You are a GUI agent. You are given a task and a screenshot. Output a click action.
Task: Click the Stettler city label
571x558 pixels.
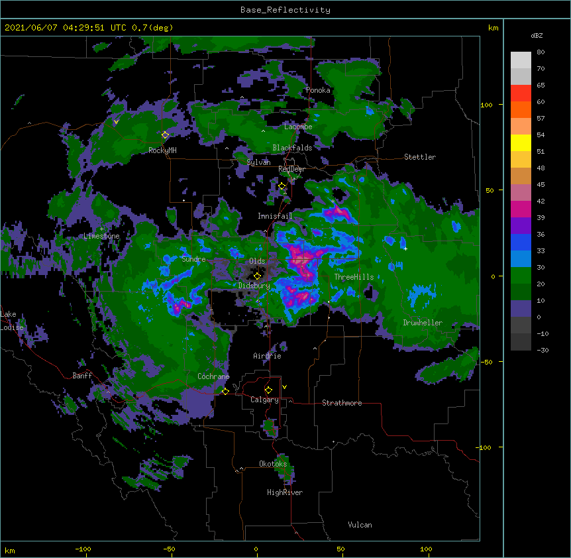click(420, 157)
